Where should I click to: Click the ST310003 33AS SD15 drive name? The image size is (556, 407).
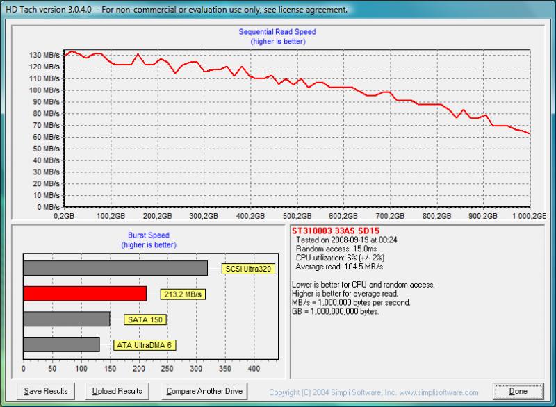[x=336, y=231]
